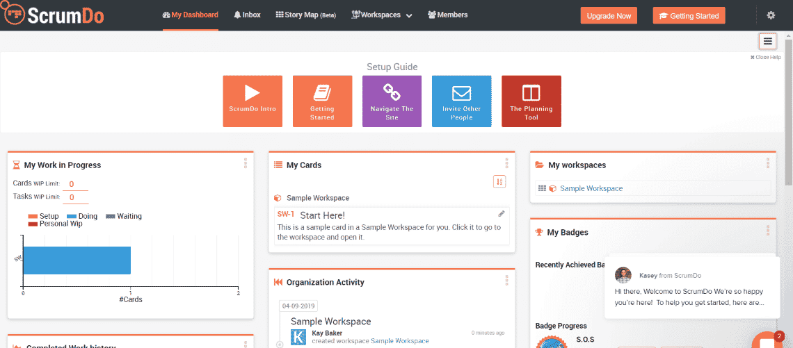Click Kay Baker avatar in activity
The width and height of the screenshot is (793, 348).
(x=298, y=338)
